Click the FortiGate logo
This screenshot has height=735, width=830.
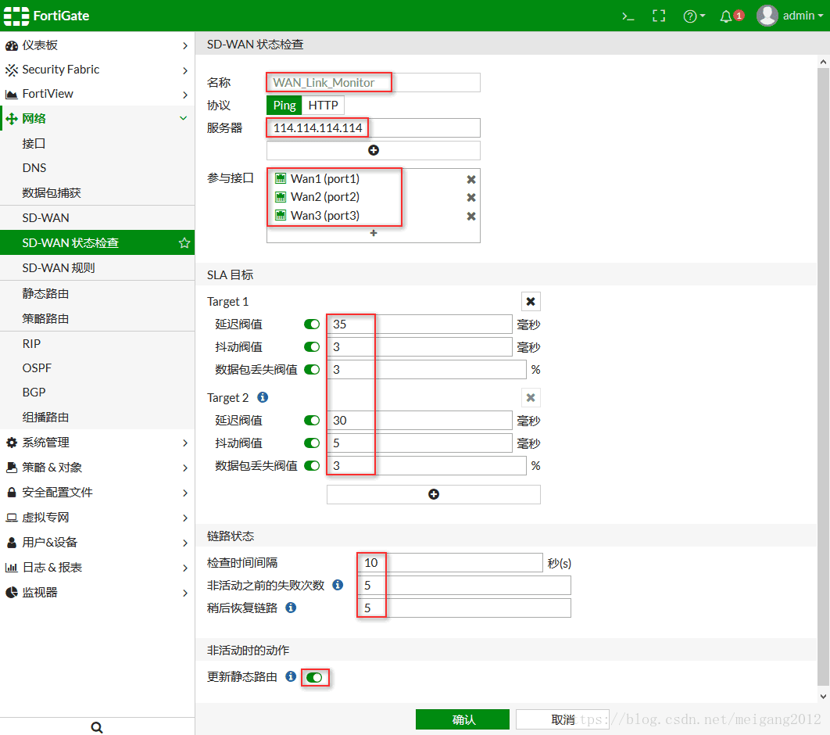(47, 16)
